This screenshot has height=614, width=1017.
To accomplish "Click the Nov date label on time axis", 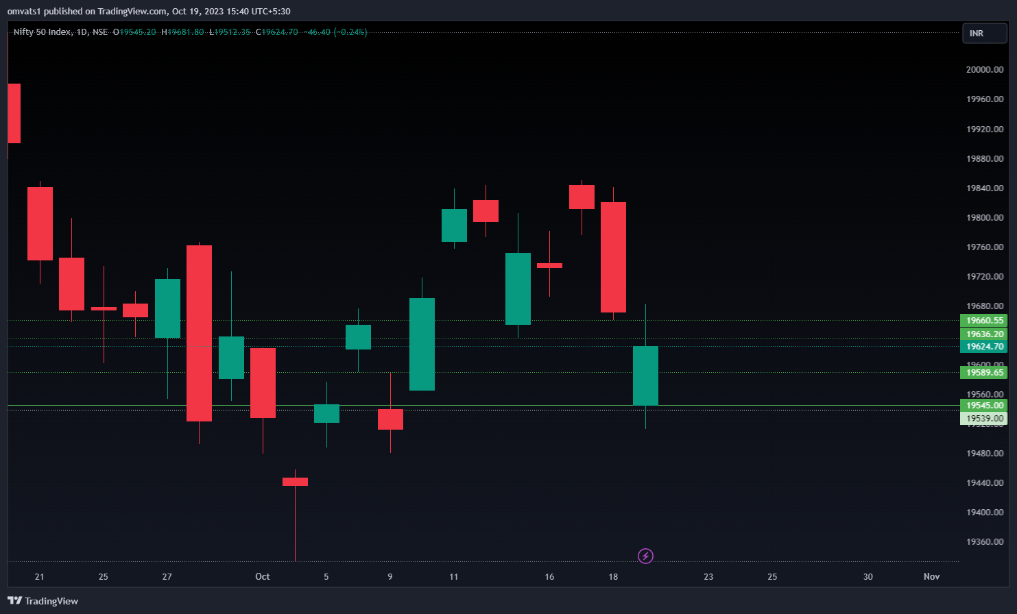I will pyautogui.click(x=931, y=576).
